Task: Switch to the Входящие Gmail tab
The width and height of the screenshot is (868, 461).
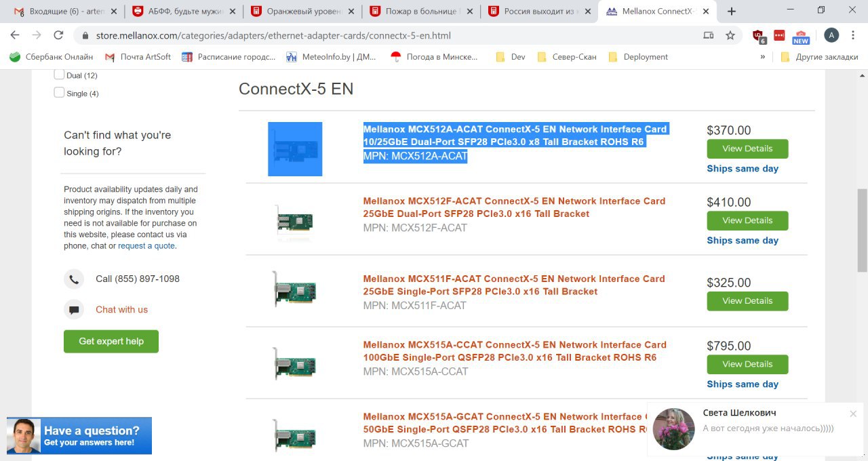Action: (x=64, y=12)
